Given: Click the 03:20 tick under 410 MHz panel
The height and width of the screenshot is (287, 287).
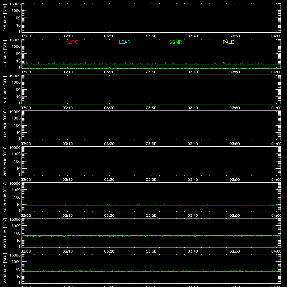Looking at the screenshot, I should click(x=109, y=72).
